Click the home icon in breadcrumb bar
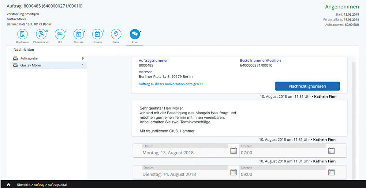 pos(8,185)
